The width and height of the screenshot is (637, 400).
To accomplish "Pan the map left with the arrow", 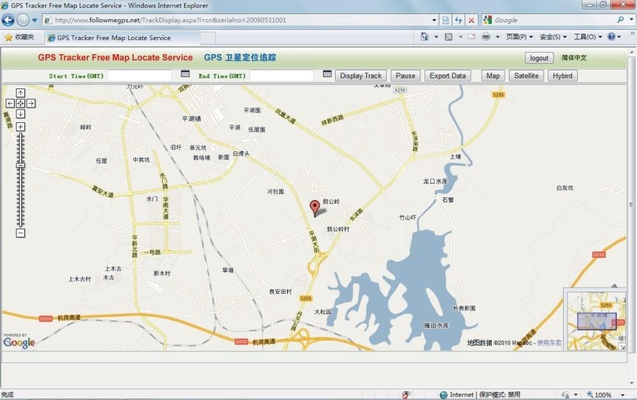I will pyautogui.click(x=10, y=103).
